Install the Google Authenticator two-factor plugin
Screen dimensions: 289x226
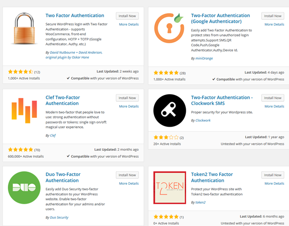coord(272,16)
